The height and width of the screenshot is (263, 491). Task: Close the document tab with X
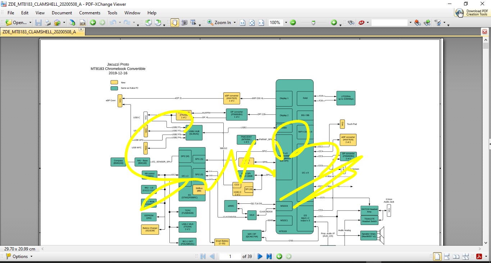coord(82,29)
